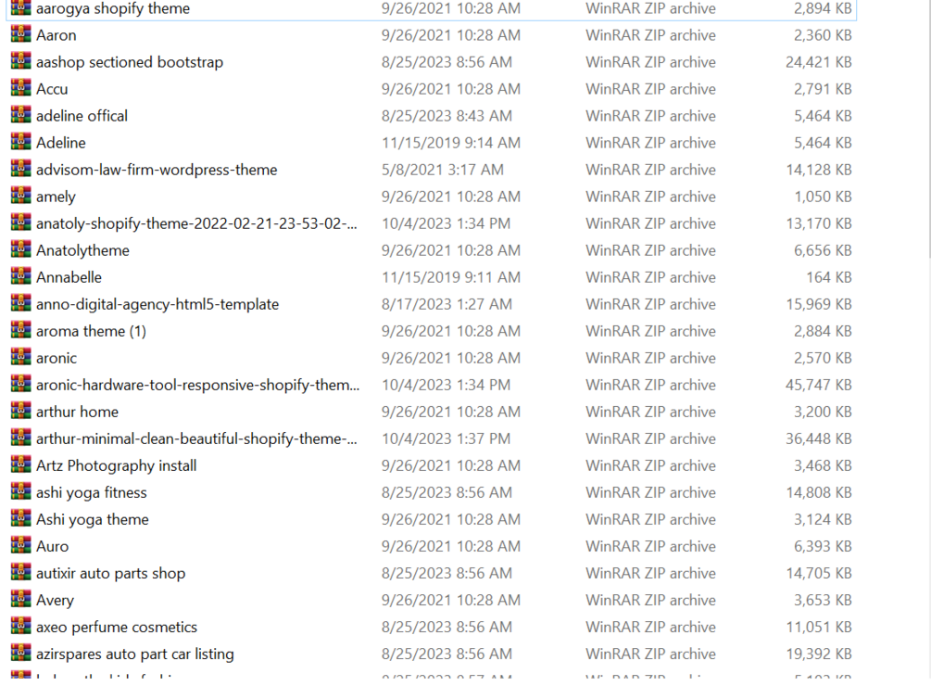Viewport: 931px width, 686px height.
Task: Select the Annabelle file name
Action: coord(69,277)
